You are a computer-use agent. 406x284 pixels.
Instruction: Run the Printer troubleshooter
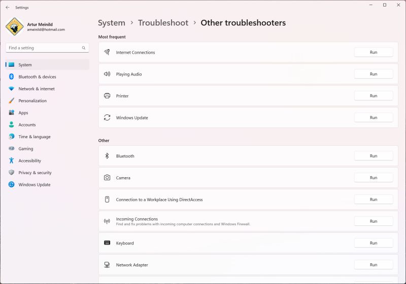pos(374,96)
